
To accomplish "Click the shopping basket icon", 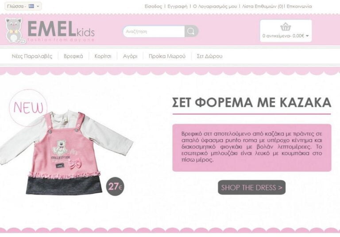I will pyautogui.click(x=286, y=27).
